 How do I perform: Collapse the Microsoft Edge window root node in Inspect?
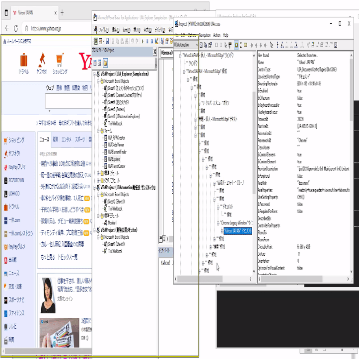point(180,56)
